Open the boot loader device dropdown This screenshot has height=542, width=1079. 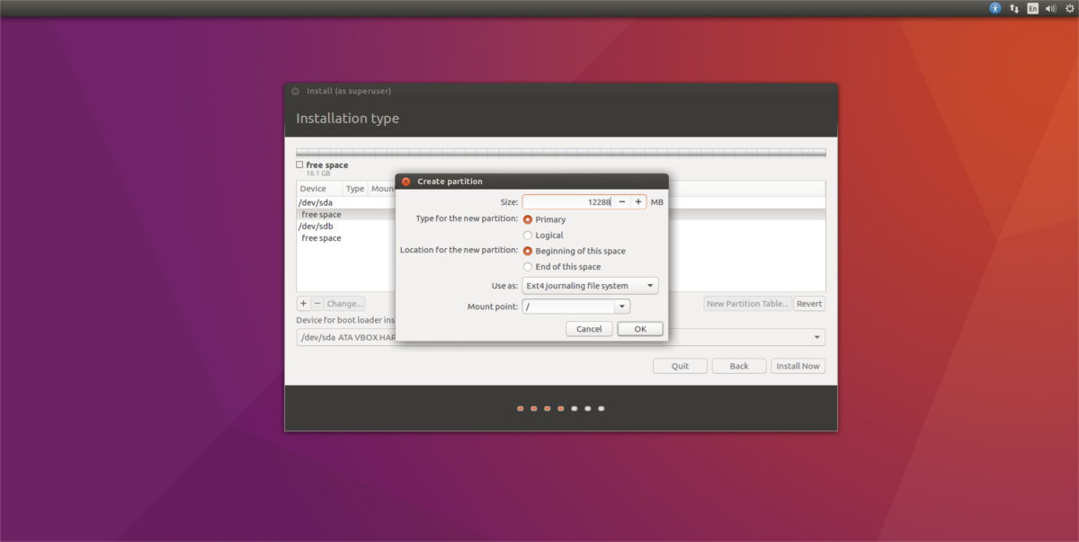click(x=561, y=337)
